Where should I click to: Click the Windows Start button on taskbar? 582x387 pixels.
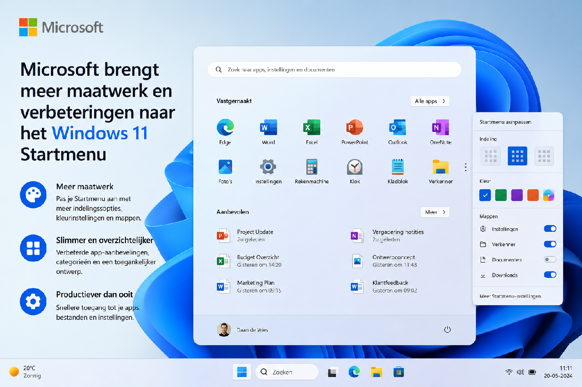pyautogui.click(x=242, y=372)
